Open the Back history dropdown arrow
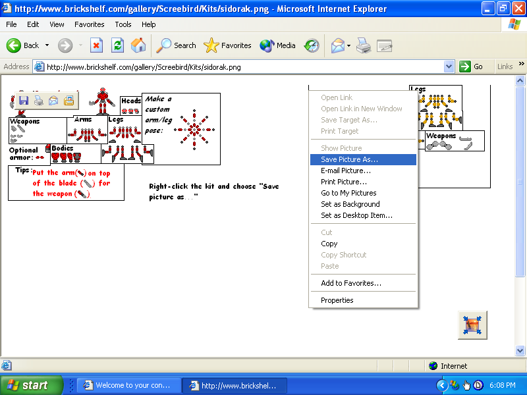 pyautogui.click(x=47, y=45)
